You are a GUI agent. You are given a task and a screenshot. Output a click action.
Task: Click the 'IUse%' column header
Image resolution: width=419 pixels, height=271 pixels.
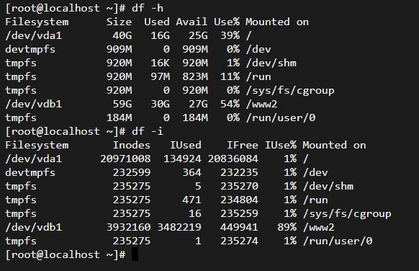281,145
